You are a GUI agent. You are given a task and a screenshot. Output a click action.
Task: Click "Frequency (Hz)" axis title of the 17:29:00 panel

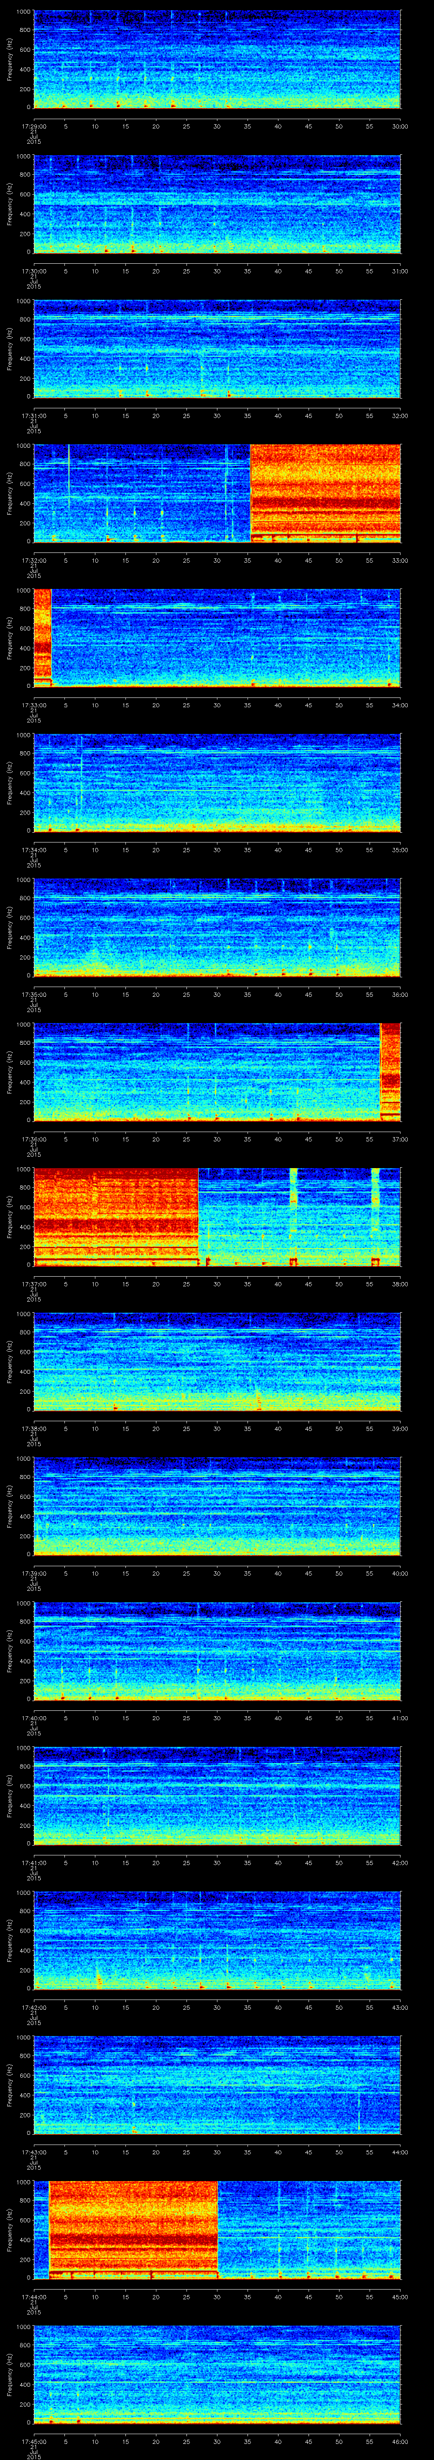(10, 59)
